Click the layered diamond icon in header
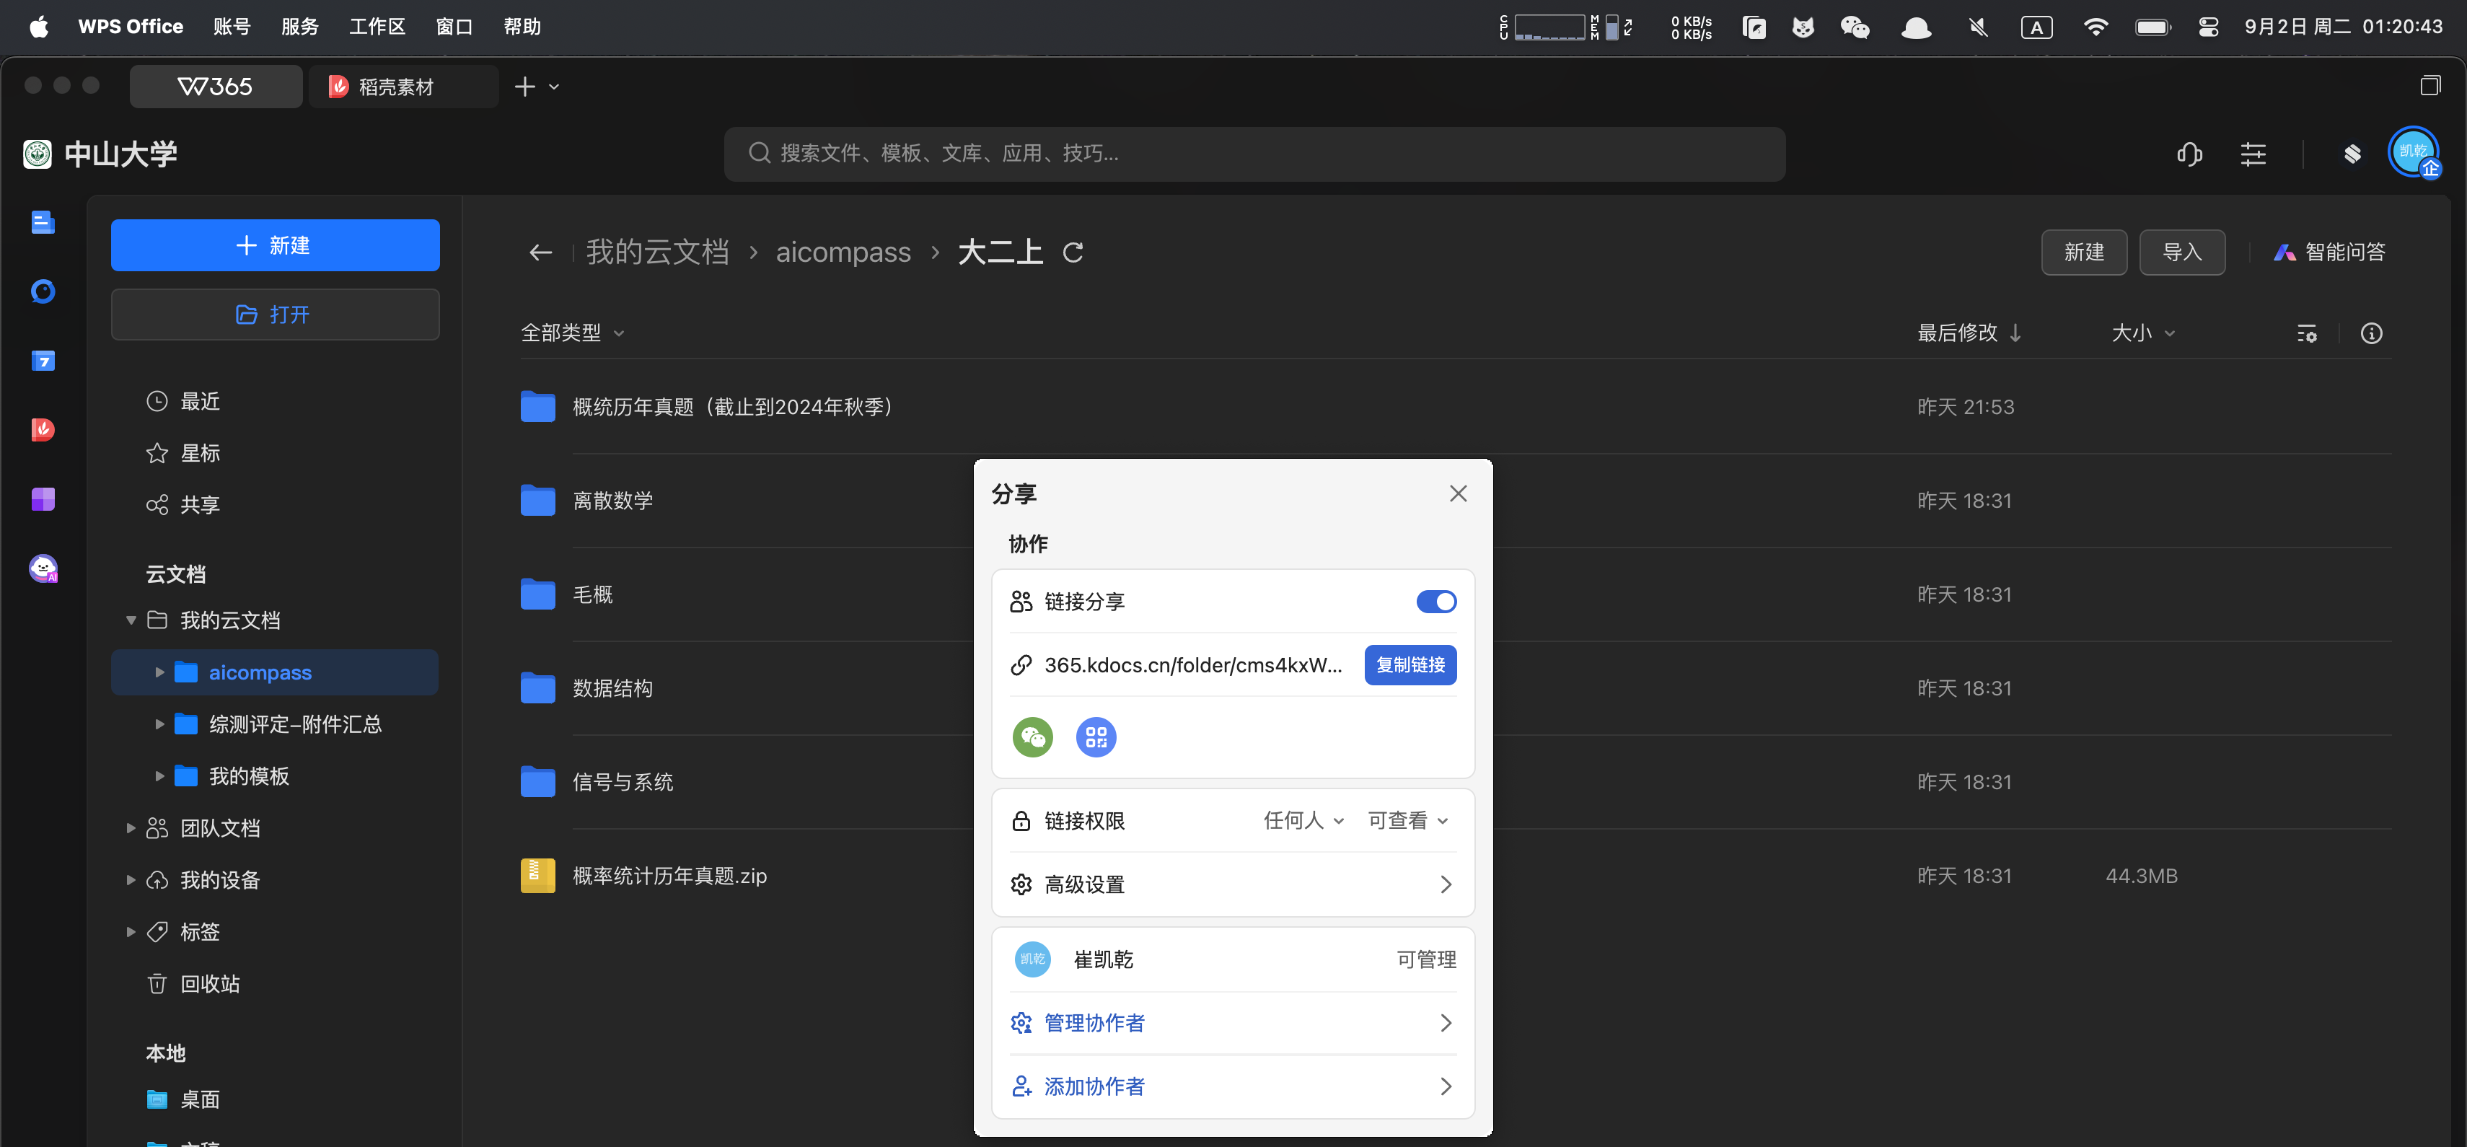 [x=2352, y=153]
